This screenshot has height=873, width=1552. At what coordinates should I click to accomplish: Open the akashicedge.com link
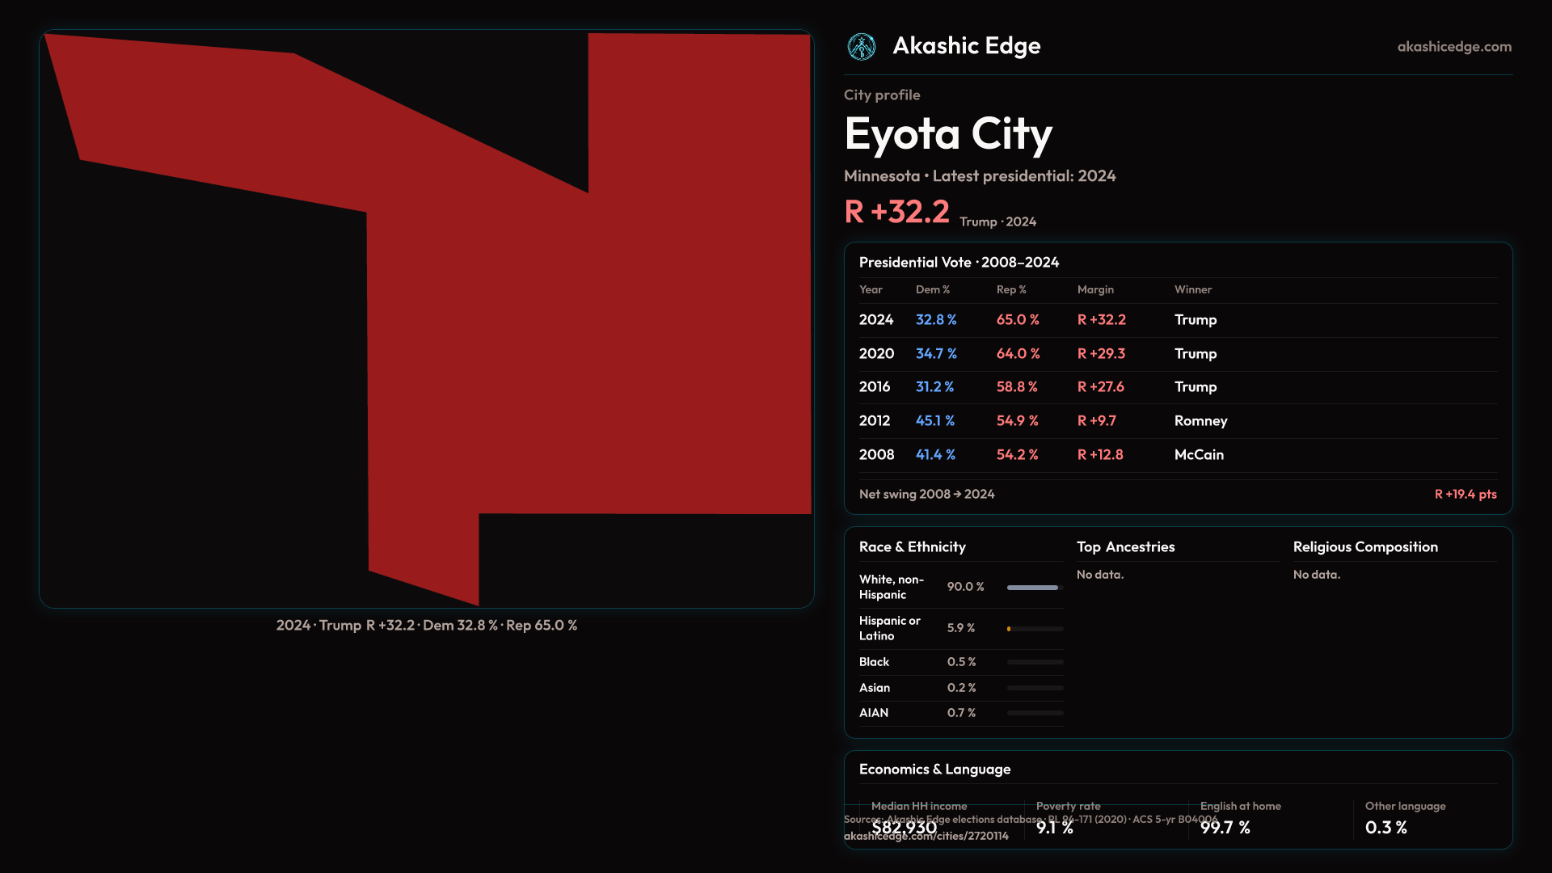click(1453, 47)
